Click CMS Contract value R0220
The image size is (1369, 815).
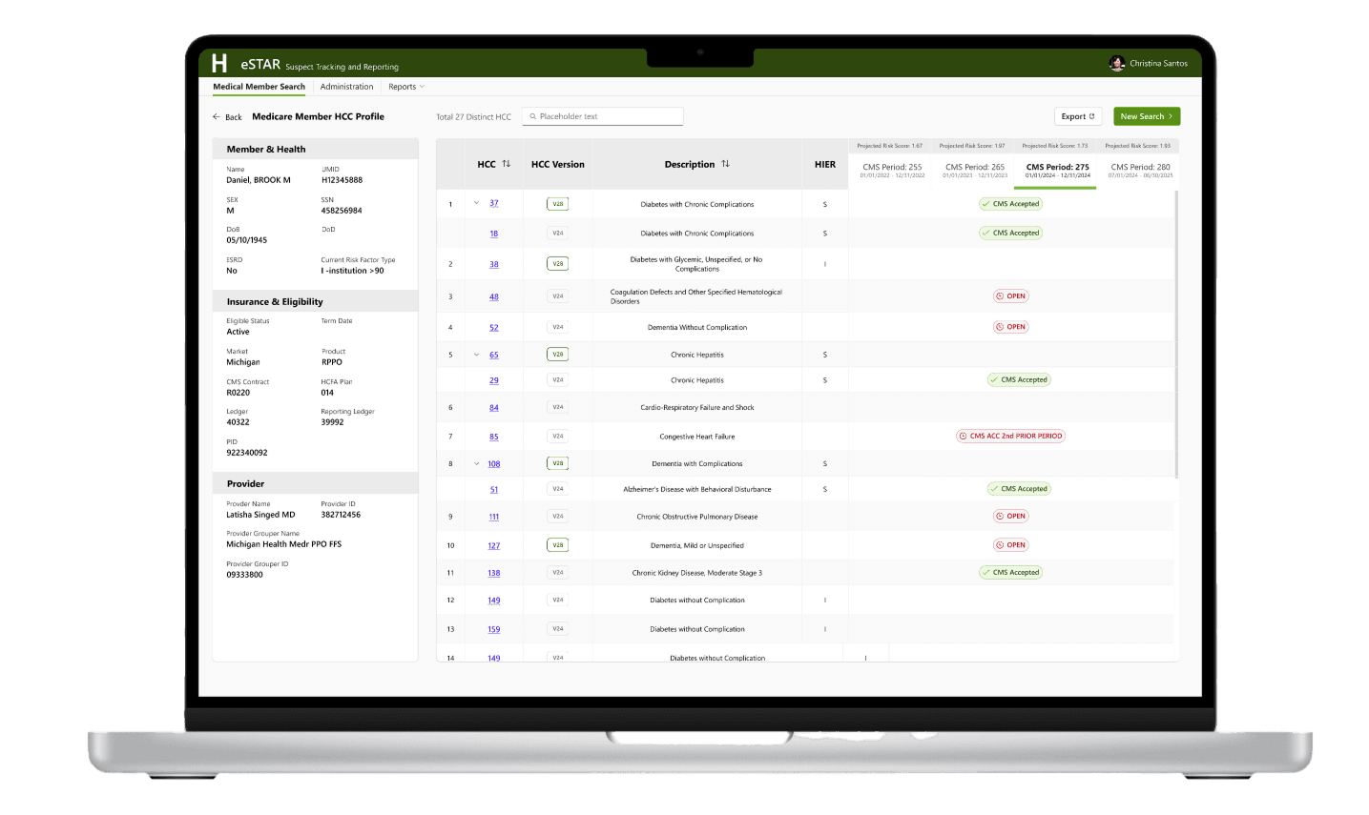(x=239, y=393)
